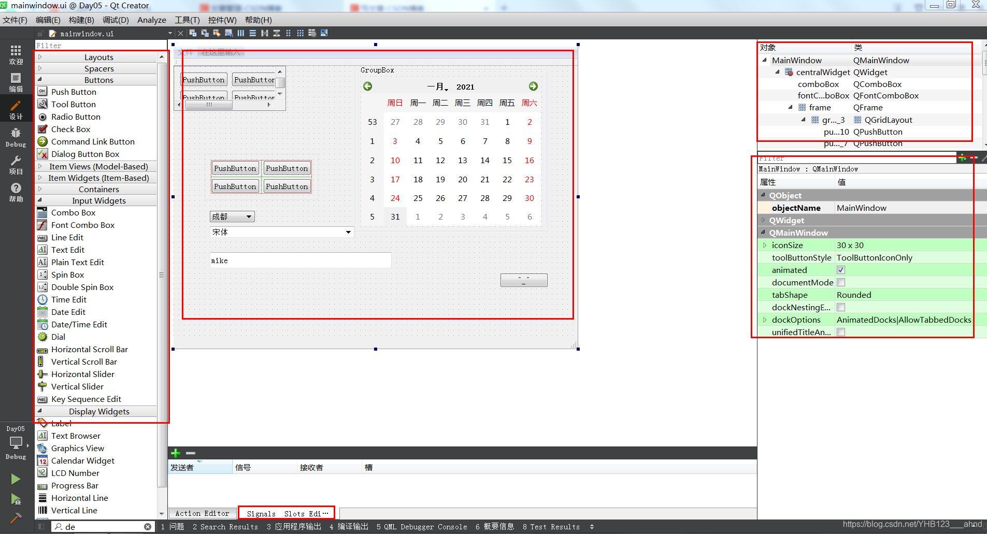Click the green Run button
Viewport: 987px width, 534px height.
click(16, 479)
